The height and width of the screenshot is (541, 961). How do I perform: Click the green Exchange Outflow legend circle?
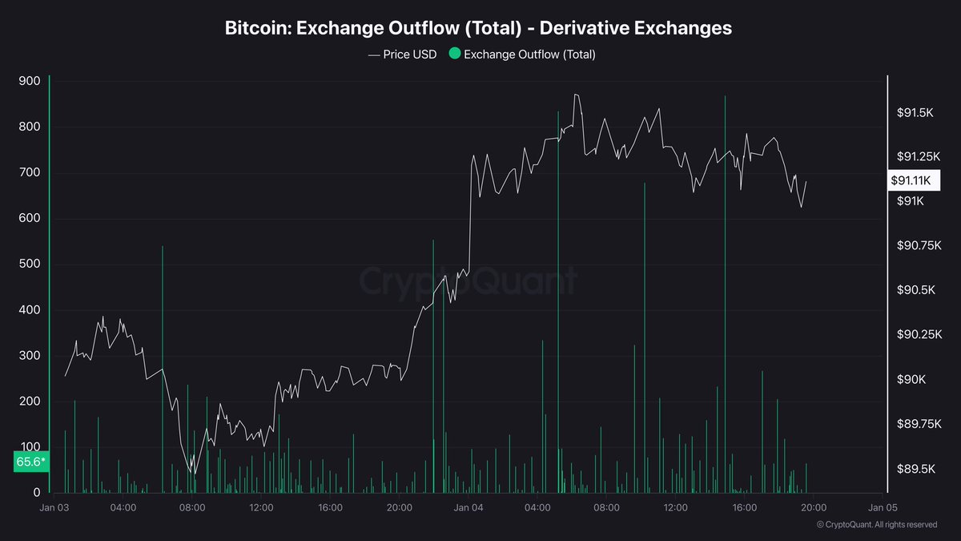coord(455,55)
